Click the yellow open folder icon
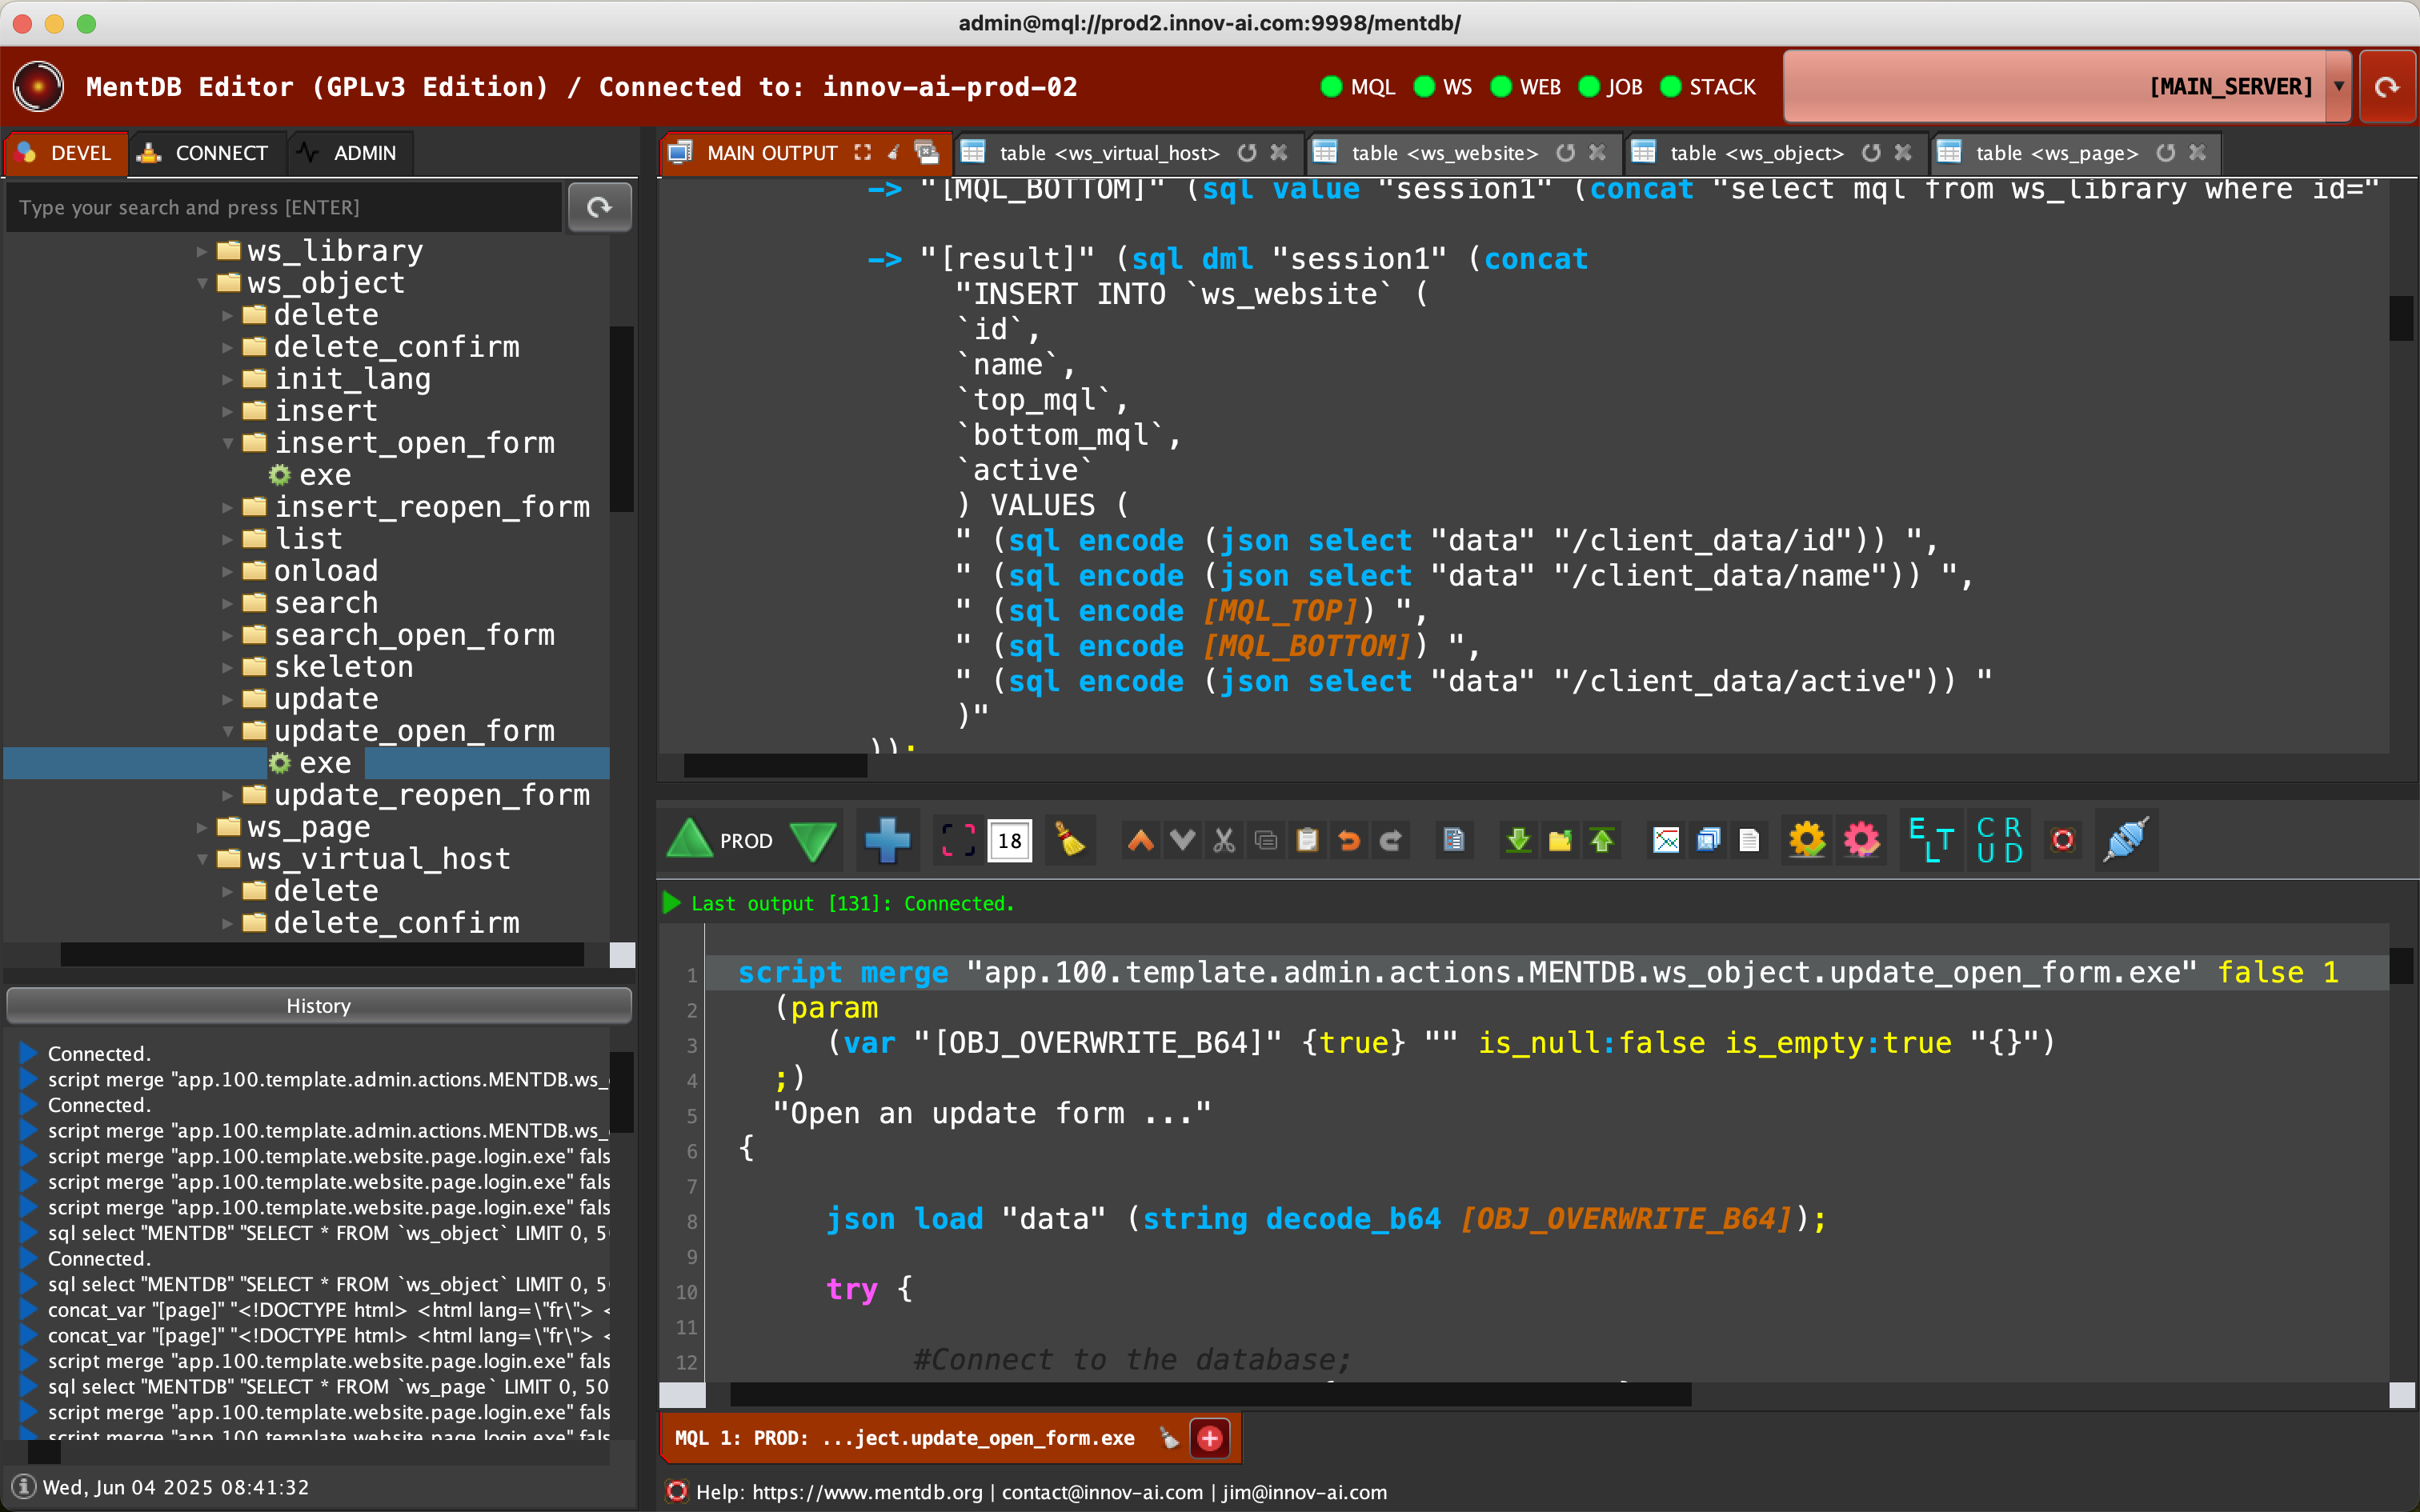This screenshot has height=1512, width=2420. pyautogui.click(x=1560, y=840)
